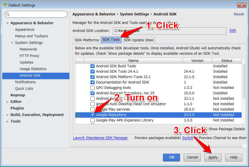The height and width of the screenshot is (167, 249).
Task: Click the Android SDK Location field
Action: 169,31
